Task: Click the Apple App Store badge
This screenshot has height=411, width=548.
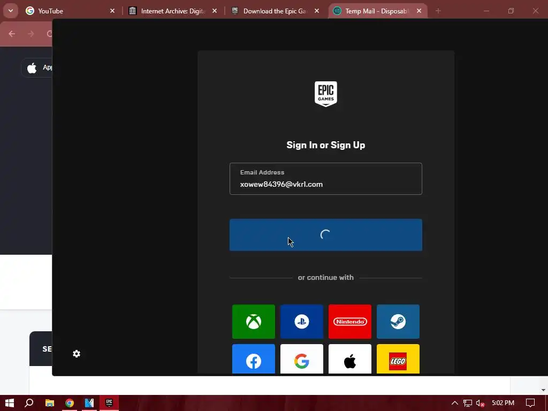Action: click(x=37, y=67)
